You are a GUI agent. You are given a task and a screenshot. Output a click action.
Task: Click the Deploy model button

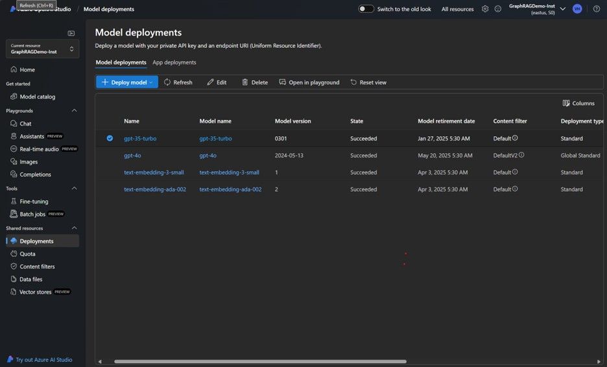tap(127, 82)
